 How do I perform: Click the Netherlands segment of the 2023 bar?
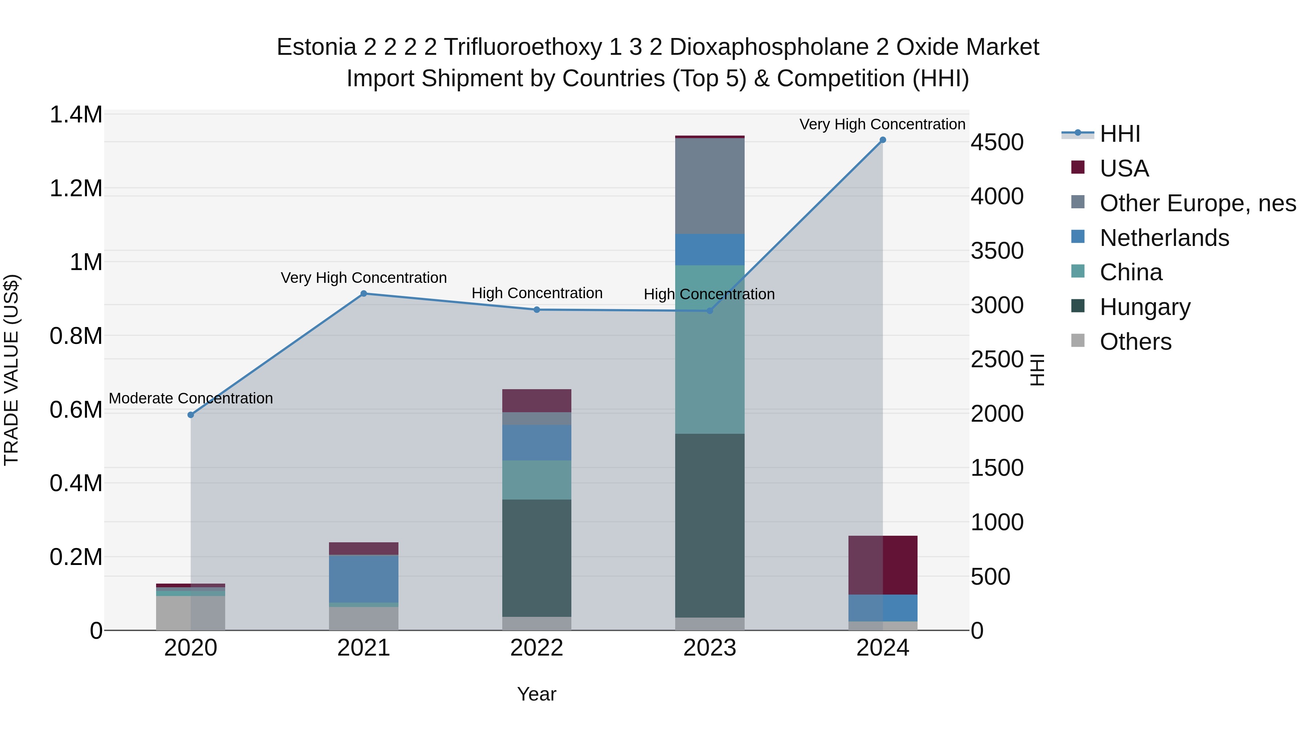point(710,250)
